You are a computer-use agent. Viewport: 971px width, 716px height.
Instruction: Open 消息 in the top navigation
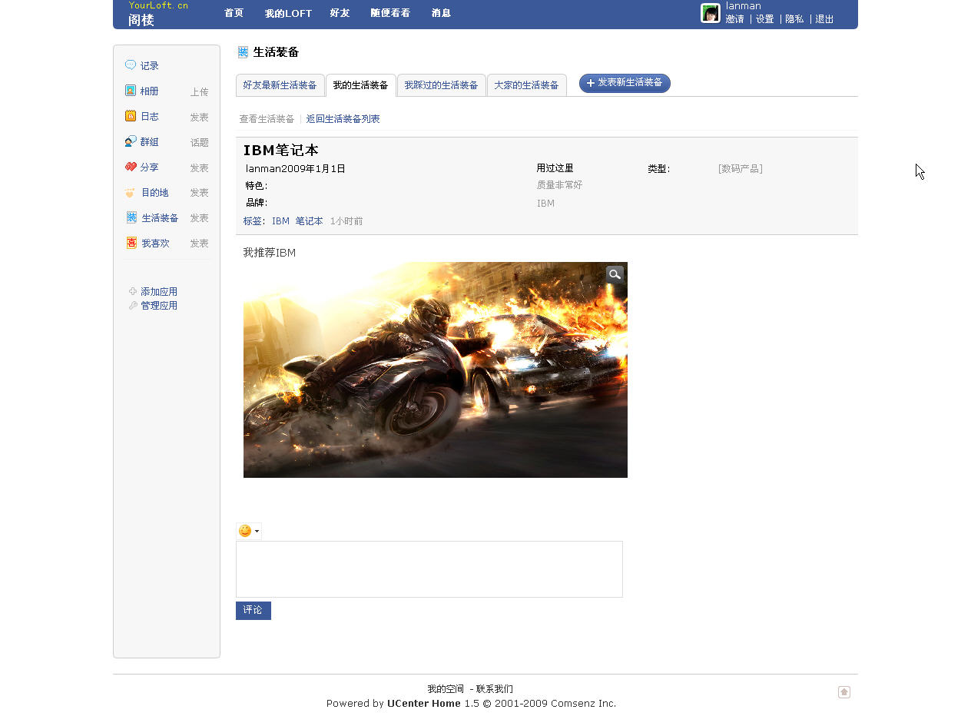(441, 13)
